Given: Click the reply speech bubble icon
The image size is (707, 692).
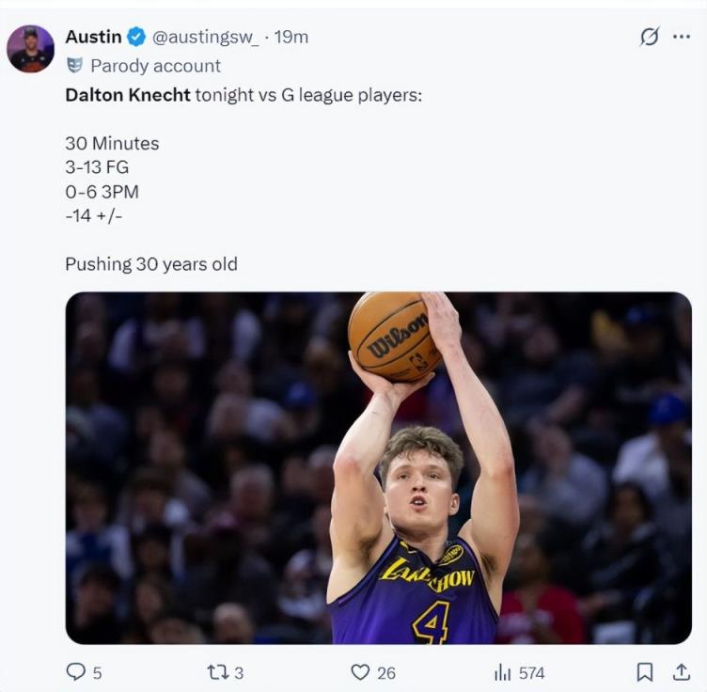Looking at the screenshot, I should pyautogui.click(x=75, y=672).
